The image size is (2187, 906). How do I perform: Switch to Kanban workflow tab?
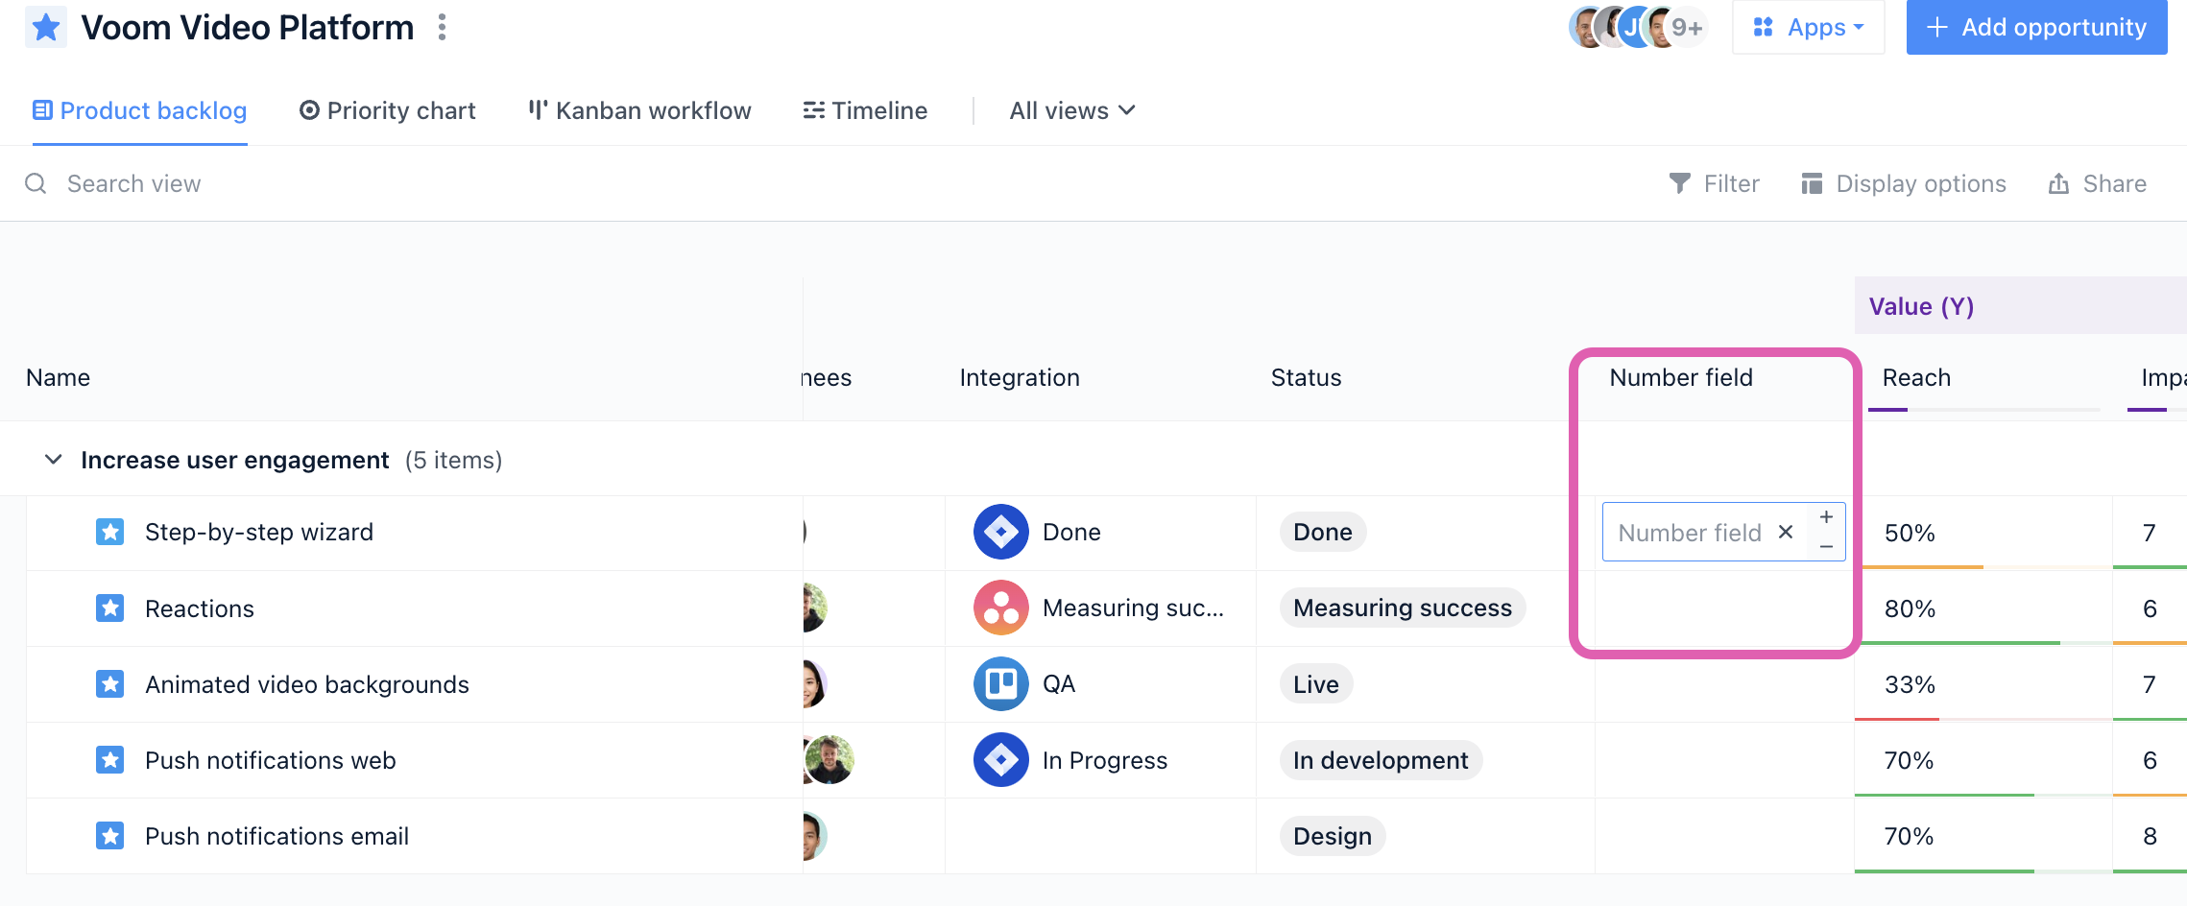point(639,110)
